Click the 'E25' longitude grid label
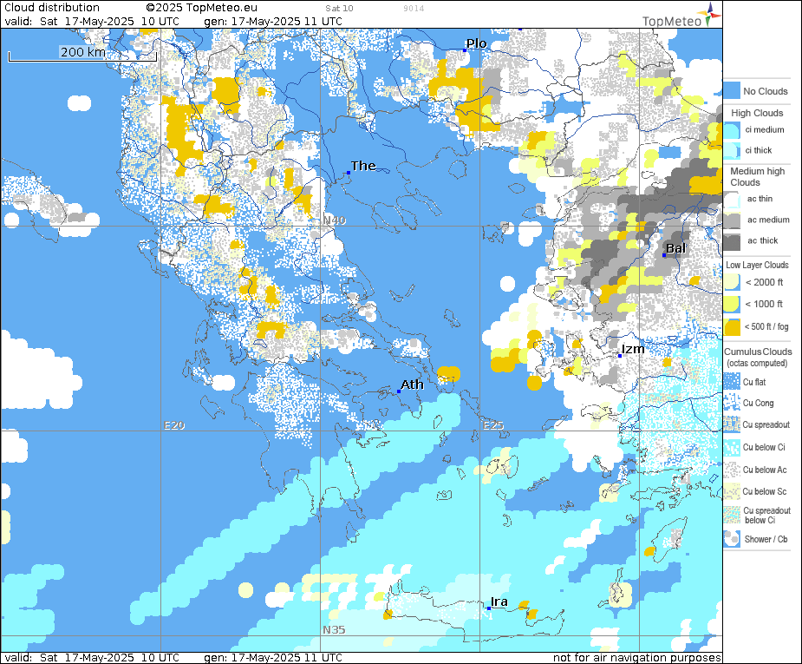 [x=493, y=425]
